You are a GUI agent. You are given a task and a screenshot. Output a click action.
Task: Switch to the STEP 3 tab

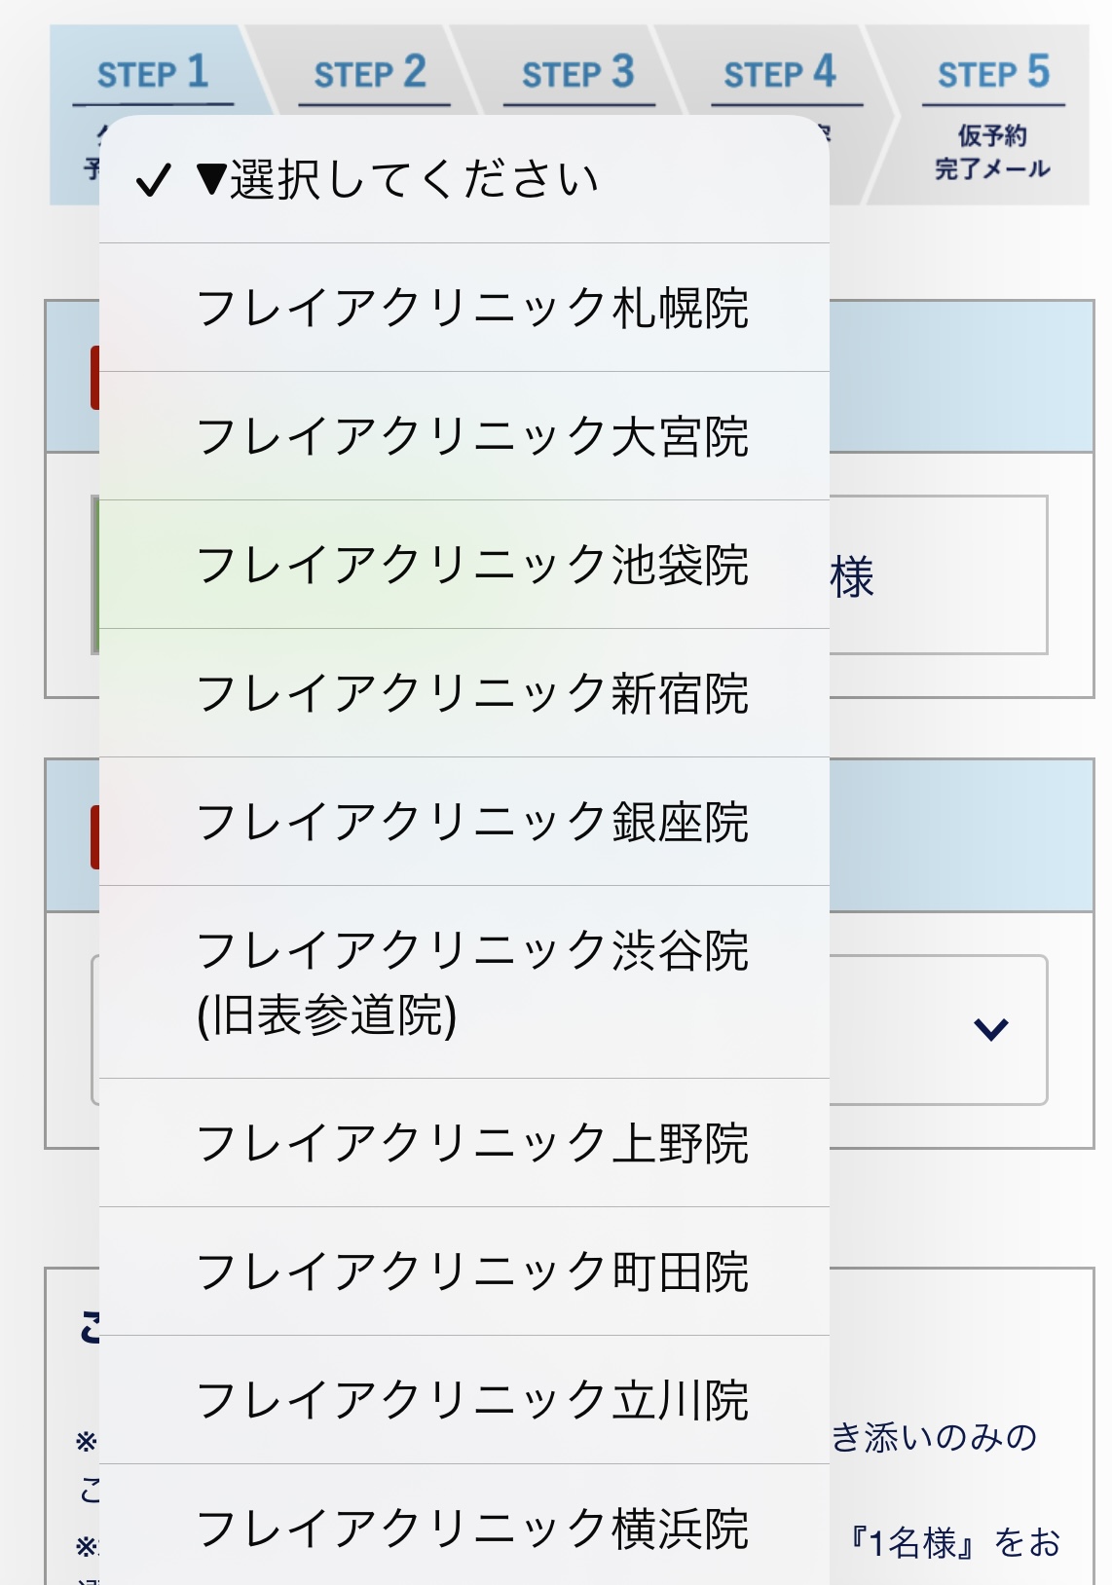pos(577,74)
